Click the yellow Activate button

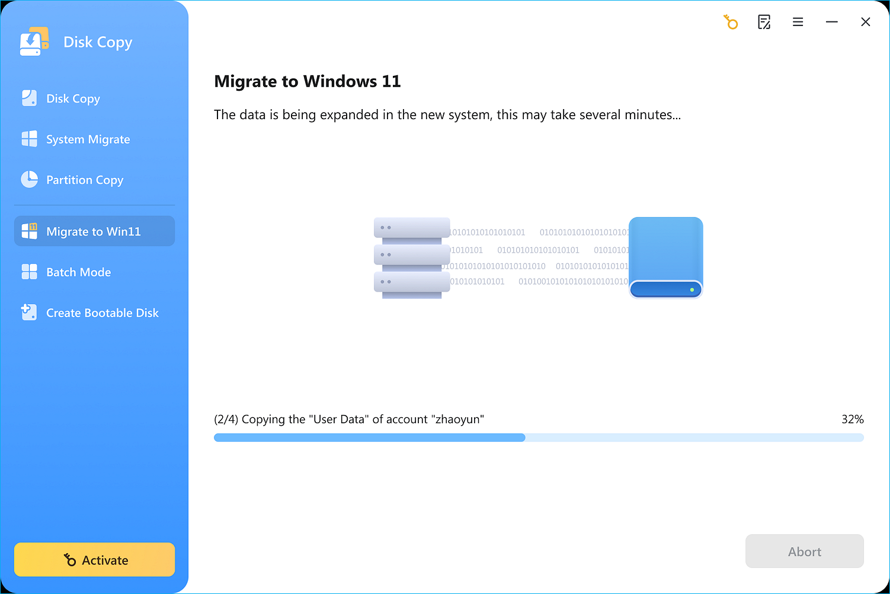pyautogui.click(x=94, y=560)
